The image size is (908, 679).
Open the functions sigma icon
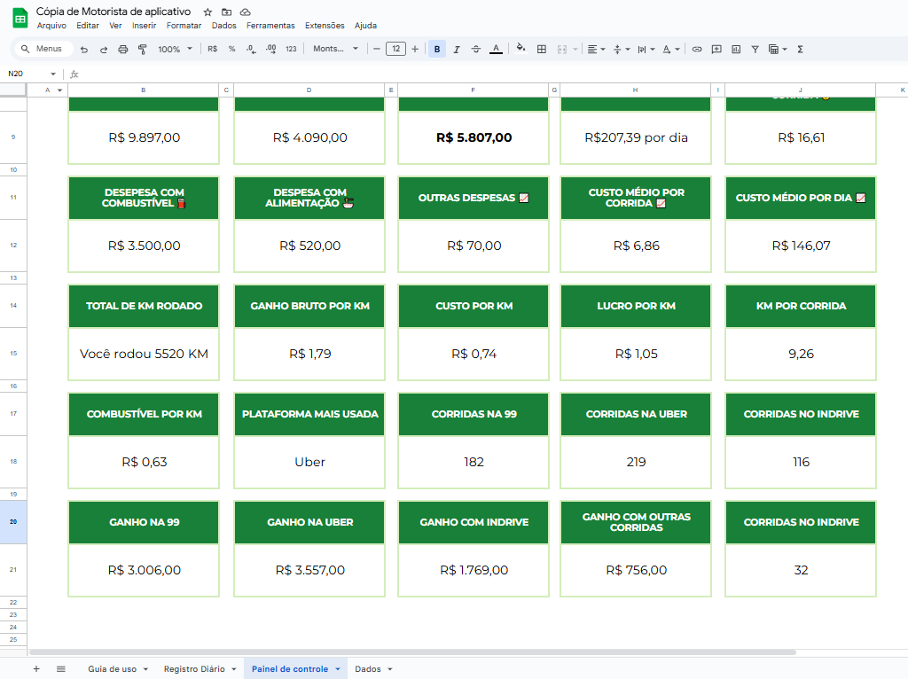pyautogui.click(x=800, y=50)
